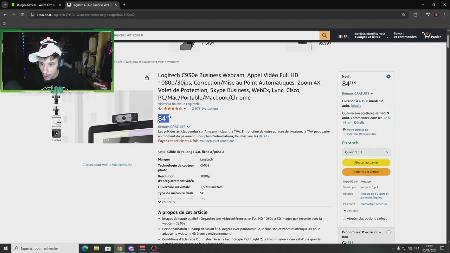The width and height of the screenshot is (450, 253).
Task: Open the Chrome extensions puzzle icon
Action: [x=416, y=15]
